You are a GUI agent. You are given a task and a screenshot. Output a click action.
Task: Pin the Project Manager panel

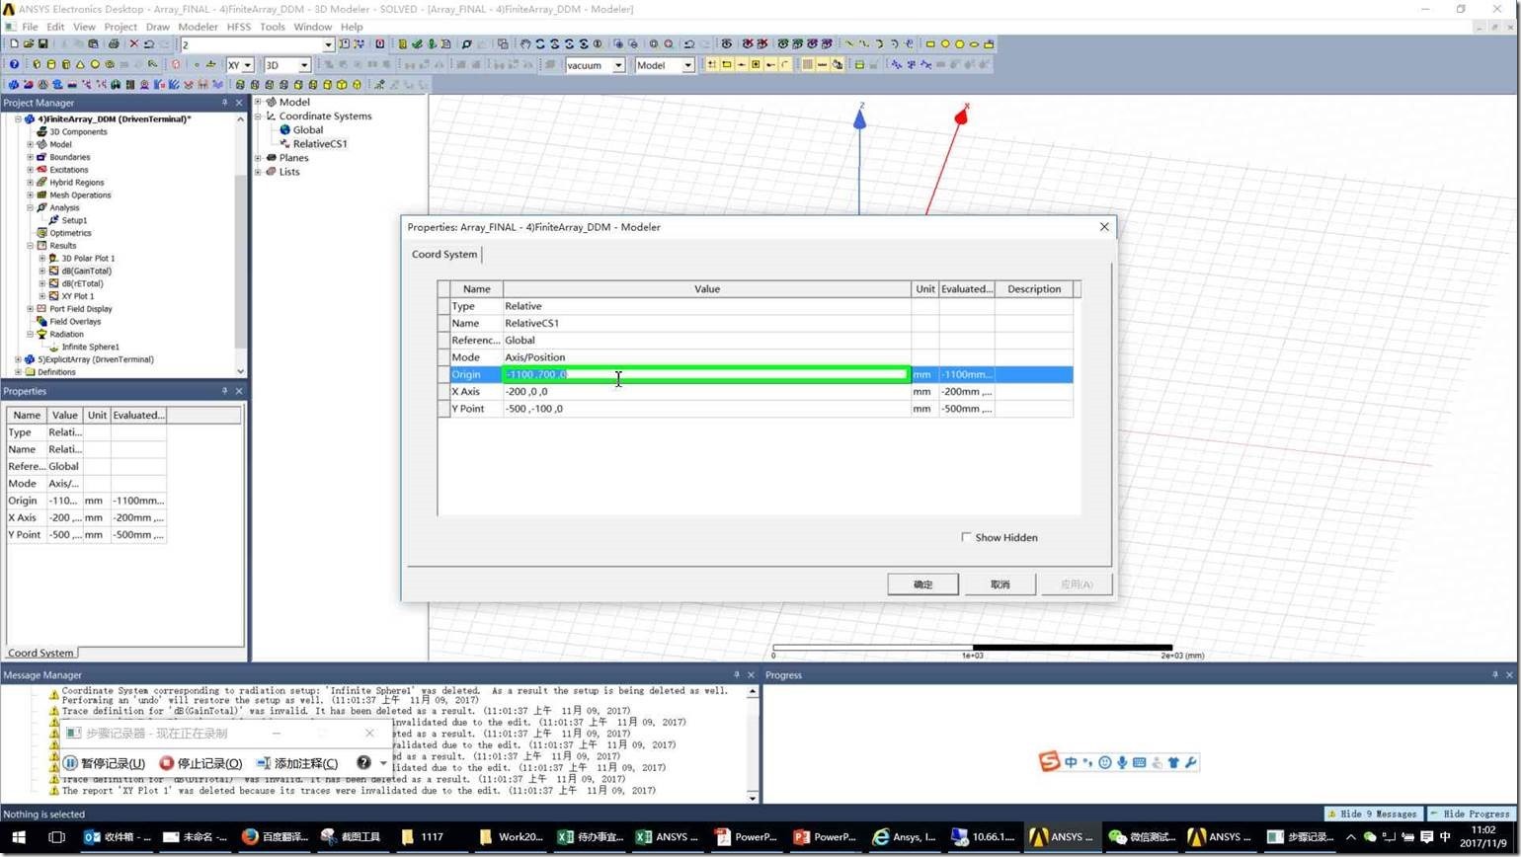(x=224, y=103)
